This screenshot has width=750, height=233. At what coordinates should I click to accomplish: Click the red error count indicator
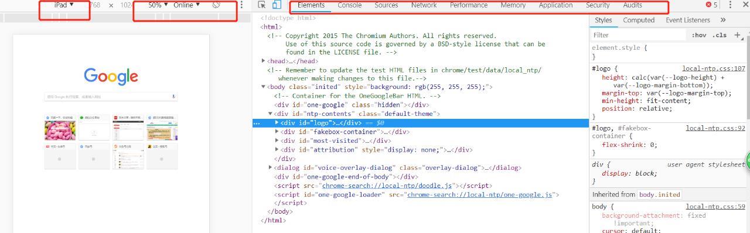tap(711, 5)
